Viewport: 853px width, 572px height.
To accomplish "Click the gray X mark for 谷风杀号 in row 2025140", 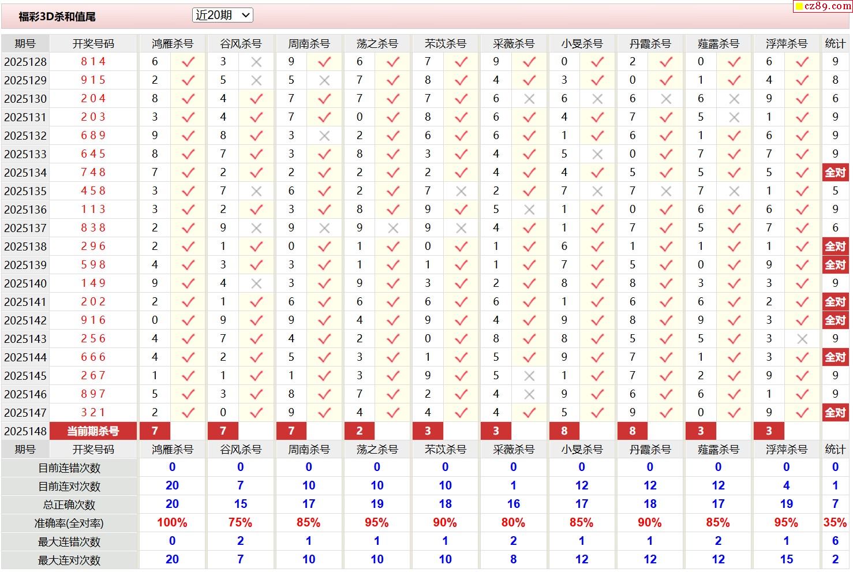I will [x=256, y=283].
